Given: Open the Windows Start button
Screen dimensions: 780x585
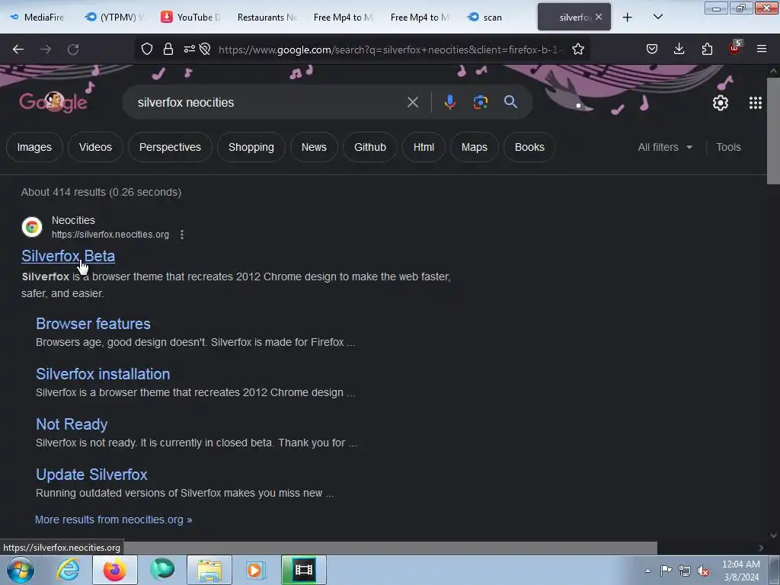Looking at the screenshot, I should 21,570.
